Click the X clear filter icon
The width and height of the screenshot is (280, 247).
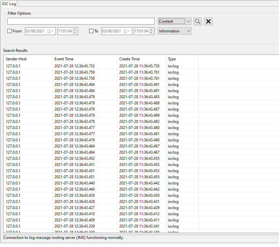tap(208, 21)
